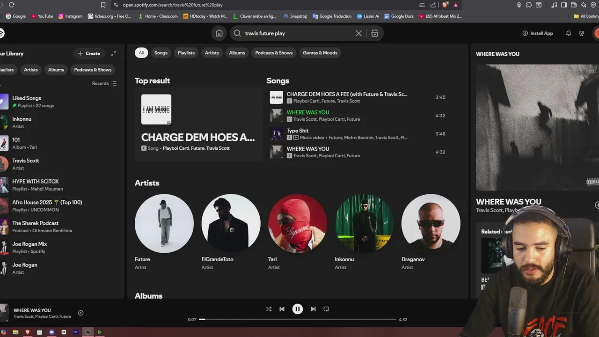Expand Your Library to full view
The image size is (599, 337).
(113, 53)
